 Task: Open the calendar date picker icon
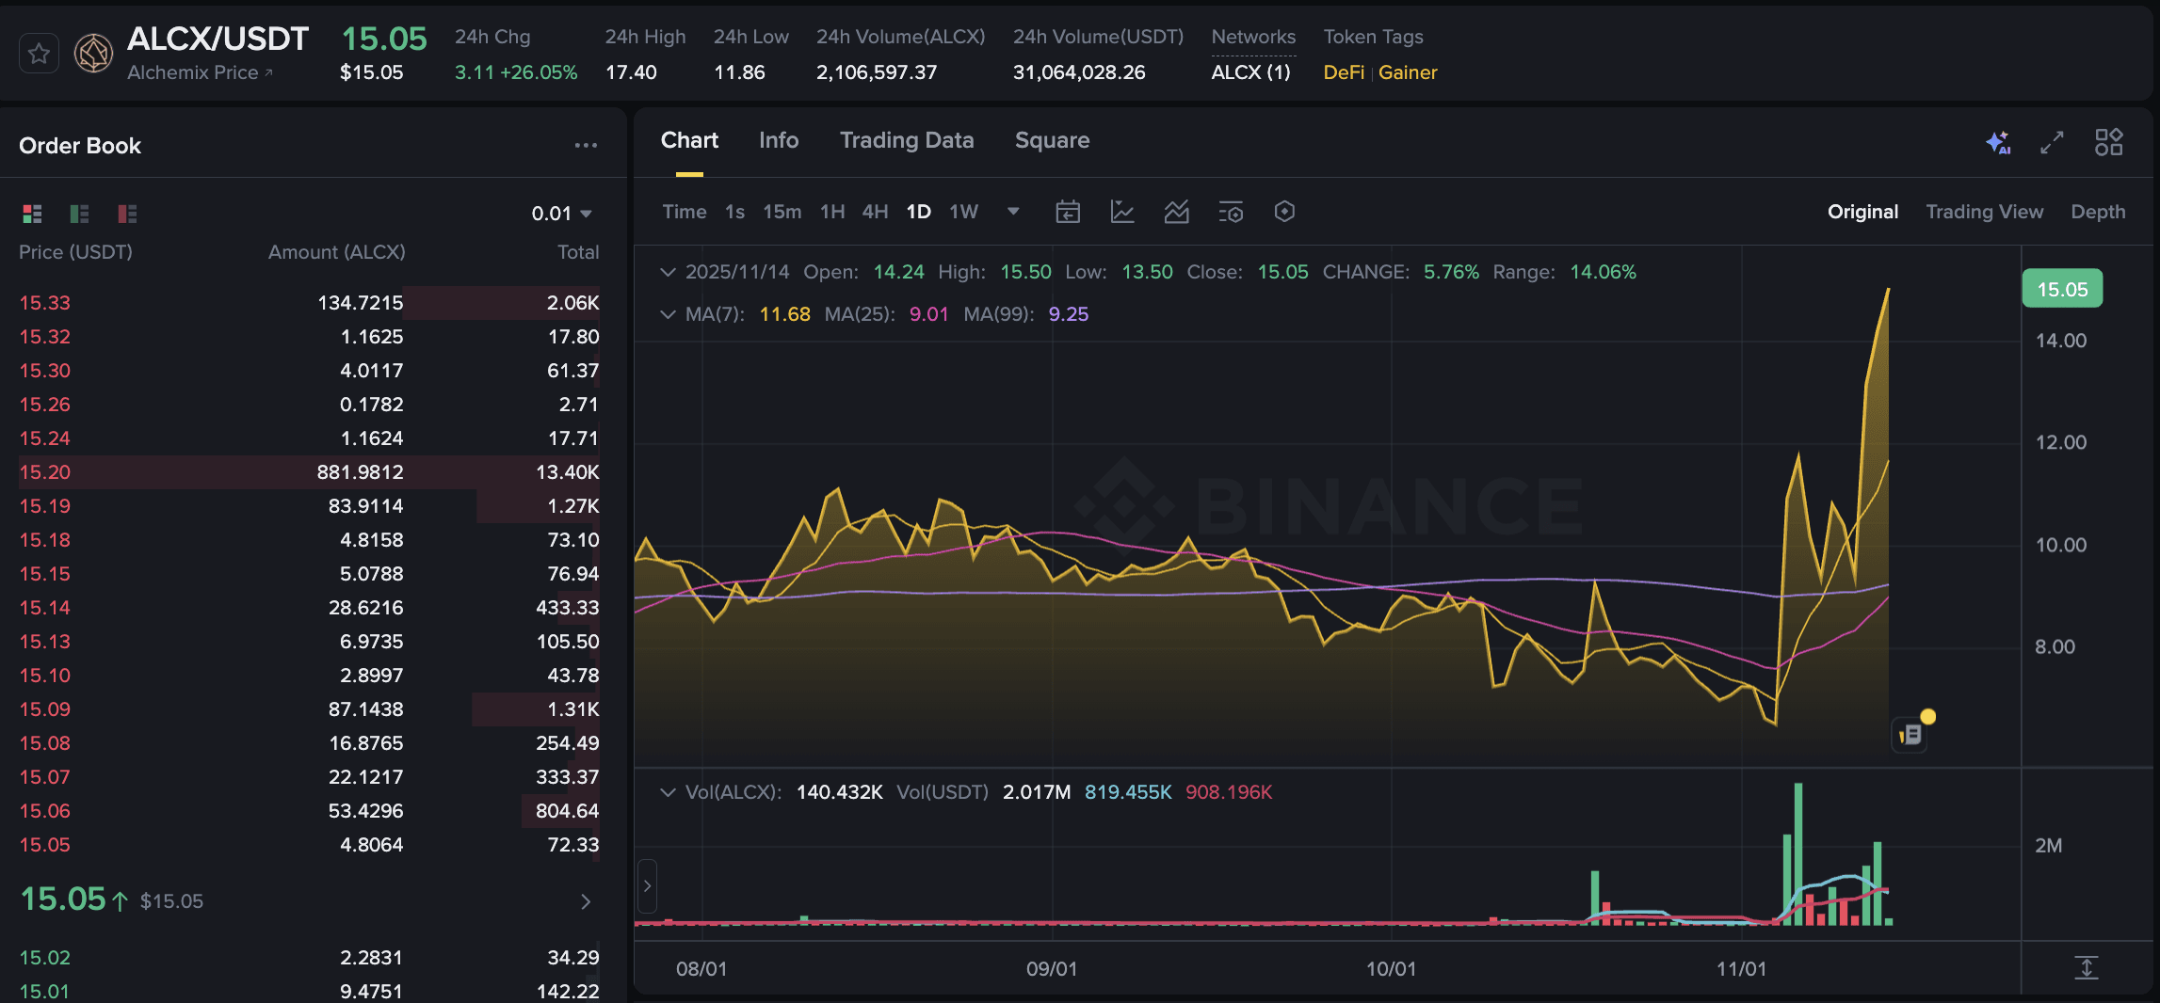[1068, 212]
